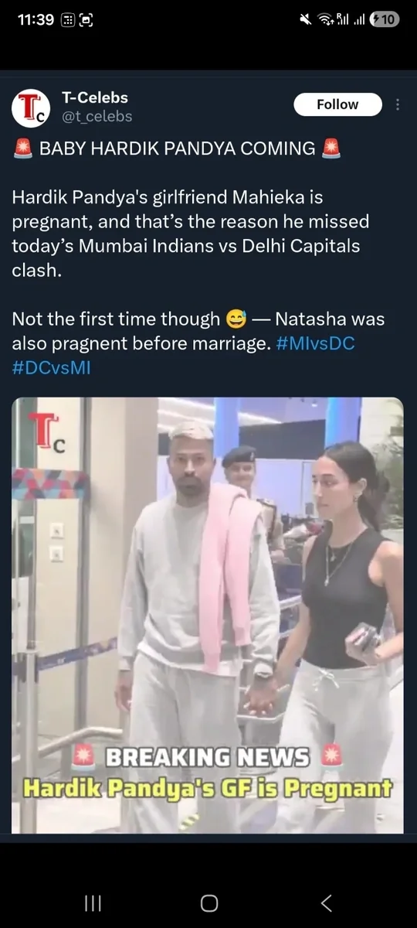The height and width of the screenshot is (928, 417).
Task: Tap the @t_celebs handle
Action: pyautogui.click(x=97, y=117)
